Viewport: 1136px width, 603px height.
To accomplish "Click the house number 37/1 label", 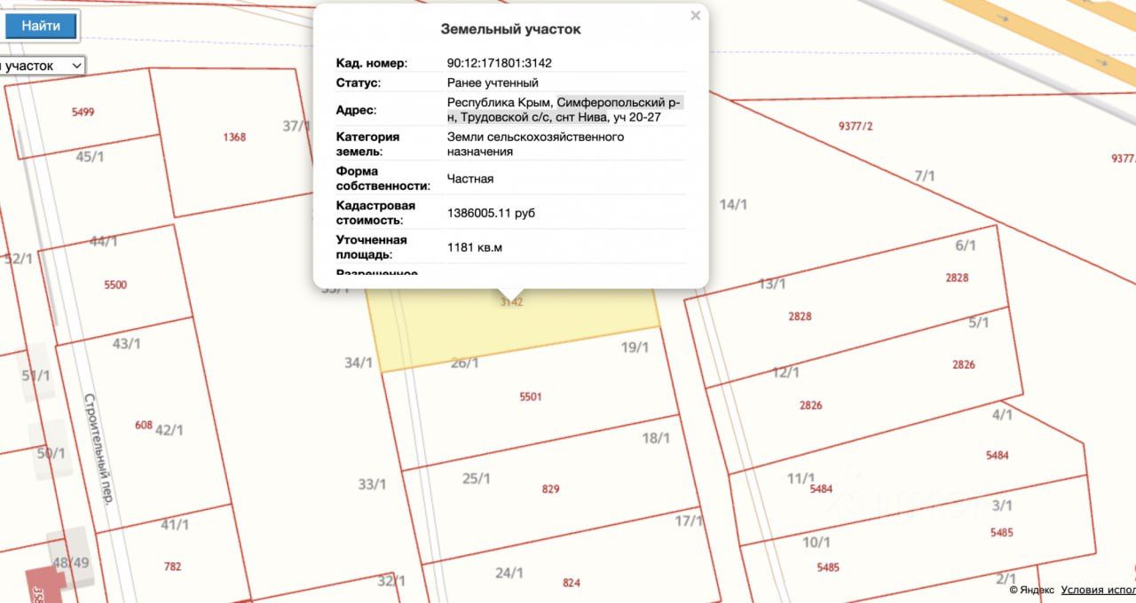I will click(x=296, y=126).
